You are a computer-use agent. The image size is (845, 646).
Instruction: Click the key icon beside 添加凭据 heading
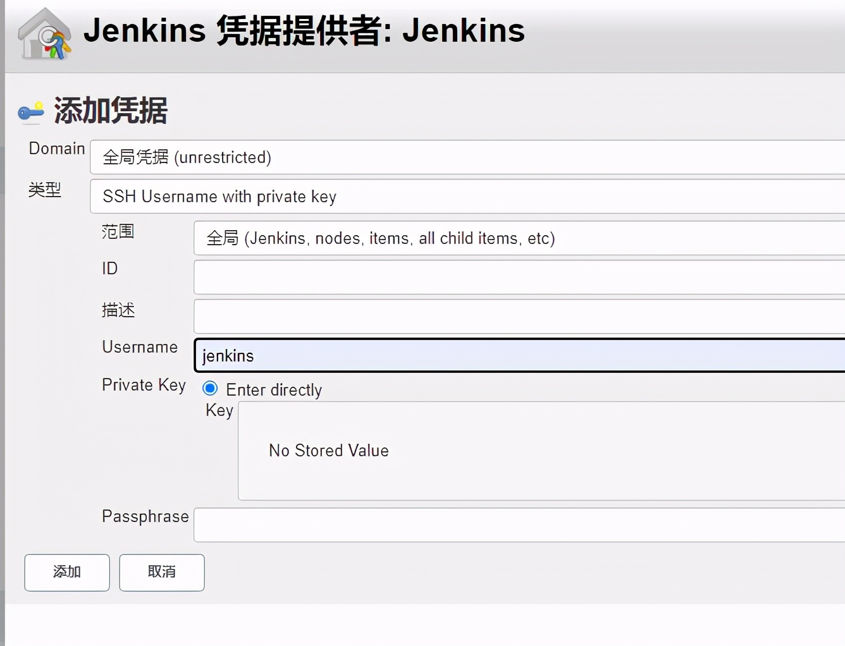point(30,111)
